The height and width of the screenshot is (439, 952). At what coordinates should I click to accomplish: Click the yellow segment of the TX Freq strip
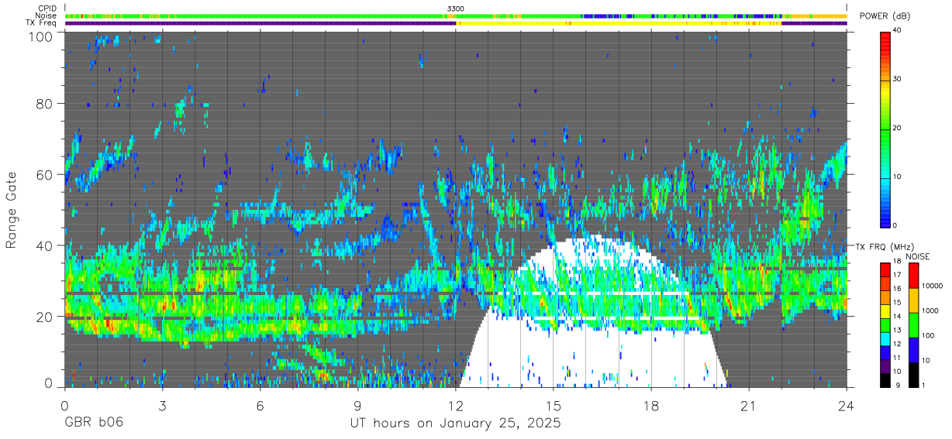[x=619, y=23]
